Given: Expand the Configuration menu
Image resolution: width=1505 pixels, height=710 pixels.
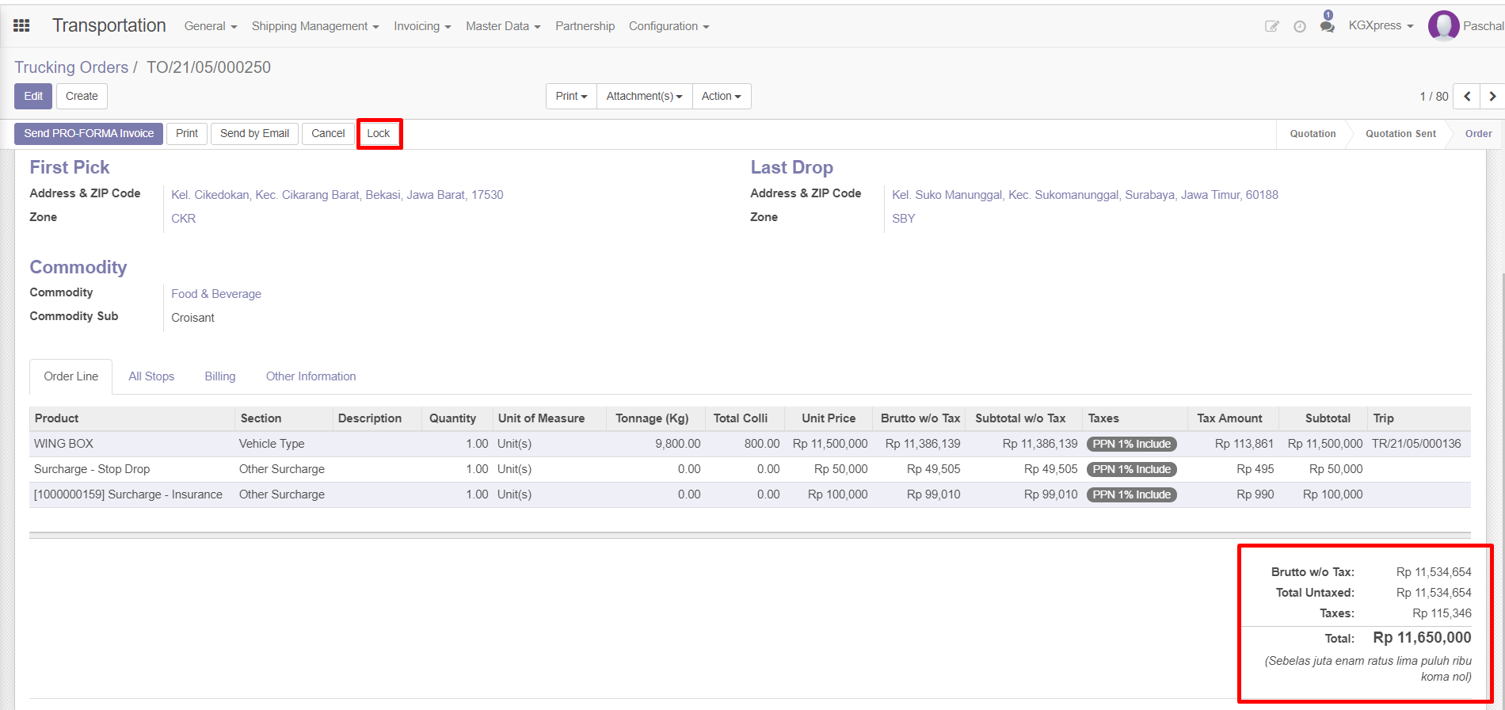Looking at the screenshot, I should pyautogui.click(x=669, y=26).
